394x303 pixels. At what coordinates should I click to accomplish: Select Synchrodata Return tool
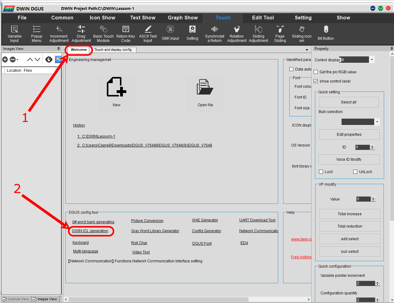215,34
